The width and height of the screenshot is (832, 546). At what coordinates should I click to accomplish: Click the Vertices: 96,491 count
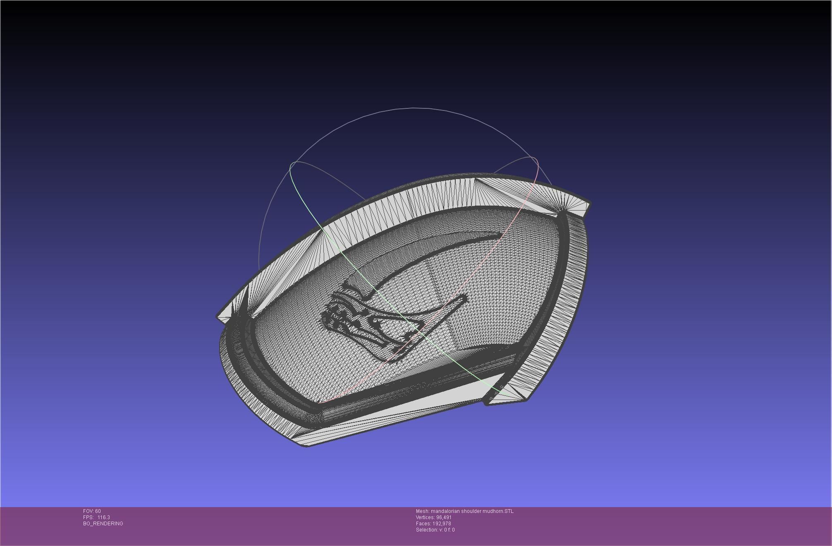tap(434, 517)
